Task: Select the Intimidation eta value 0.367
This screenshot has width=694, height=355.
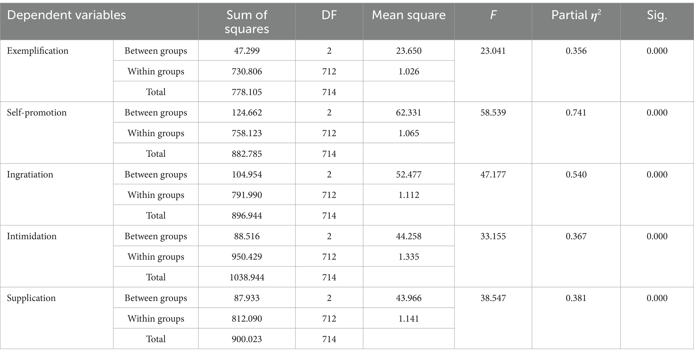Action: point(576,236)
